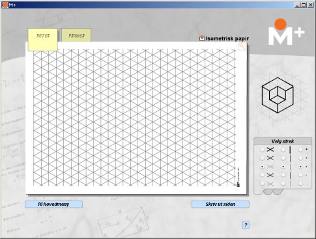Click the Velg strek panel header
This screenshot has height=239, width=316.
[283, 141]
